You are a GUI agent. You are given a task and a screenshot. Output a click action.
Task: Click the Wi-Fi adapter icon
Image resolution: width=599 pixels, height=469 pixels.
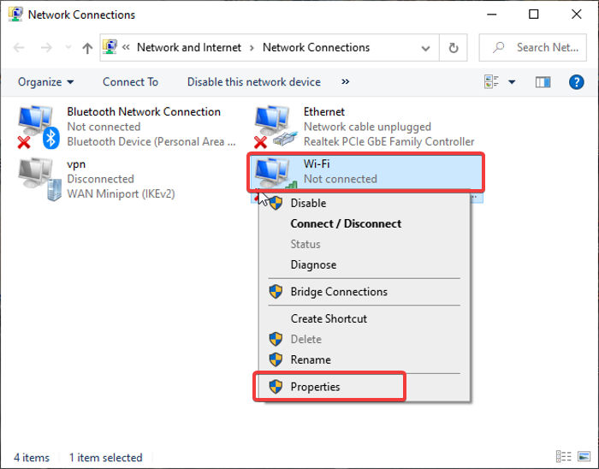274,173
